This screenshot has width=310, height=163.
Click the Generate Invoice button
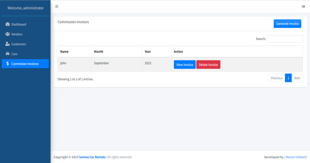pos(287,24)
